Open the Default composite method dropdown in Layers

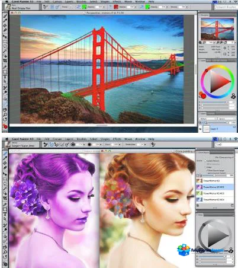pyautogui.click(x=208, y=119)
